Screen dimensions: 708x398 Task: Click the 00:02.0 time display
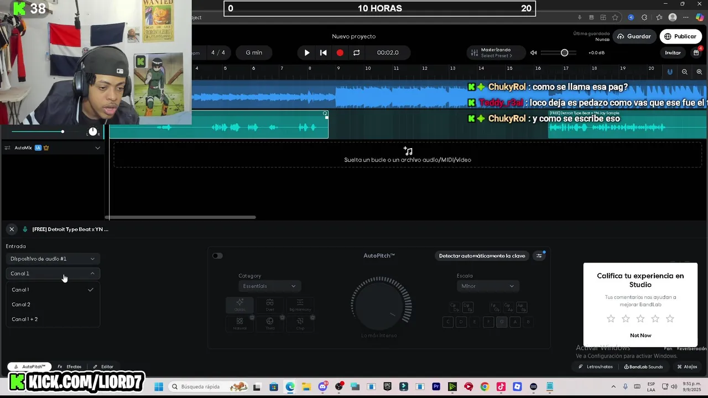[x=388, y=53]
